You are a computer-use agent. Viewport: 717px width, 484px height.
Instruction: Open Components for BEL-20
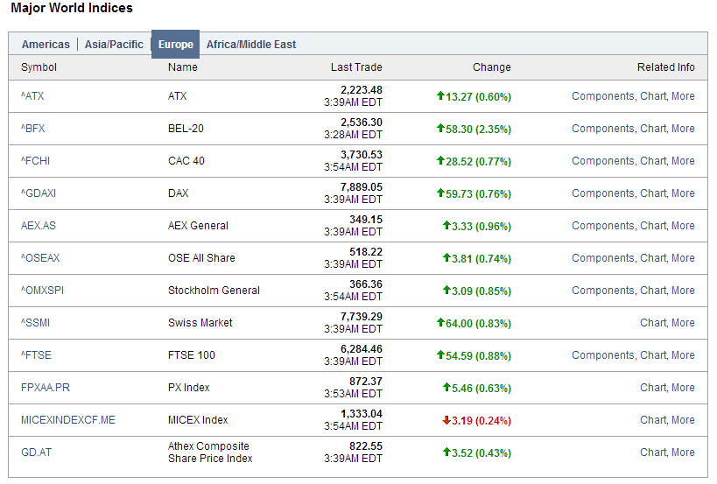point(603,129)
